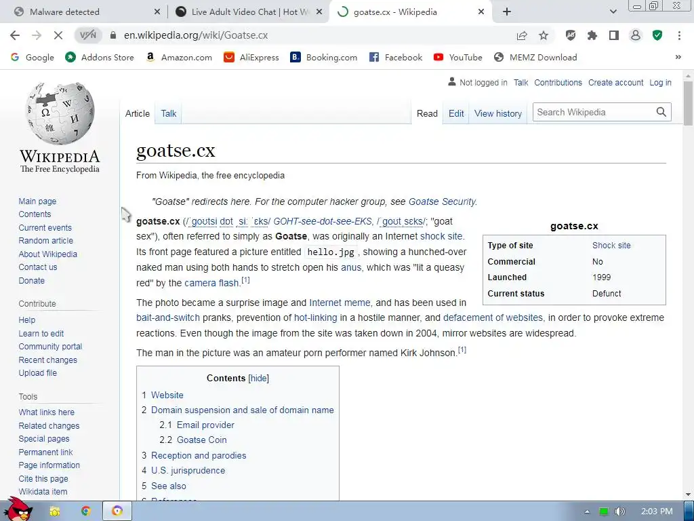
Task: Open the Edit tab
Action: point(456,113)
